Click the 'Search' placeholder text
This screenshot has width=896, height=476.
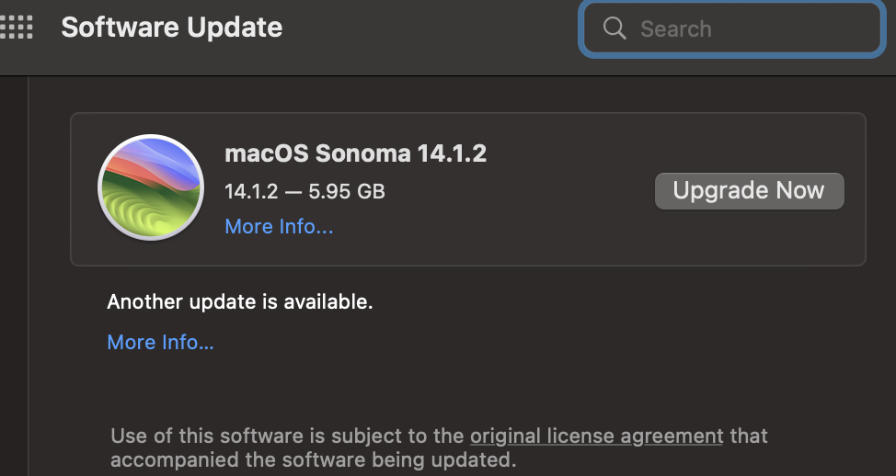click(x=675, y=28)
